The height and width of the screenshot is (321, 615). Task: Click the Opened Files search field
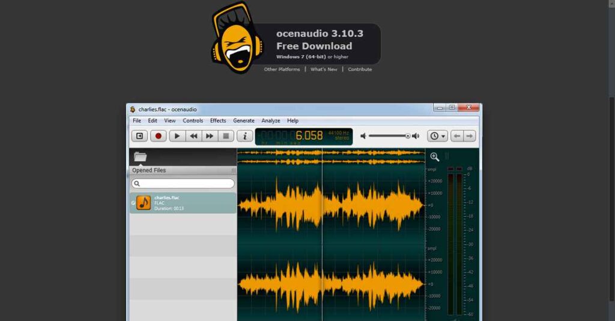coord(183,183)
